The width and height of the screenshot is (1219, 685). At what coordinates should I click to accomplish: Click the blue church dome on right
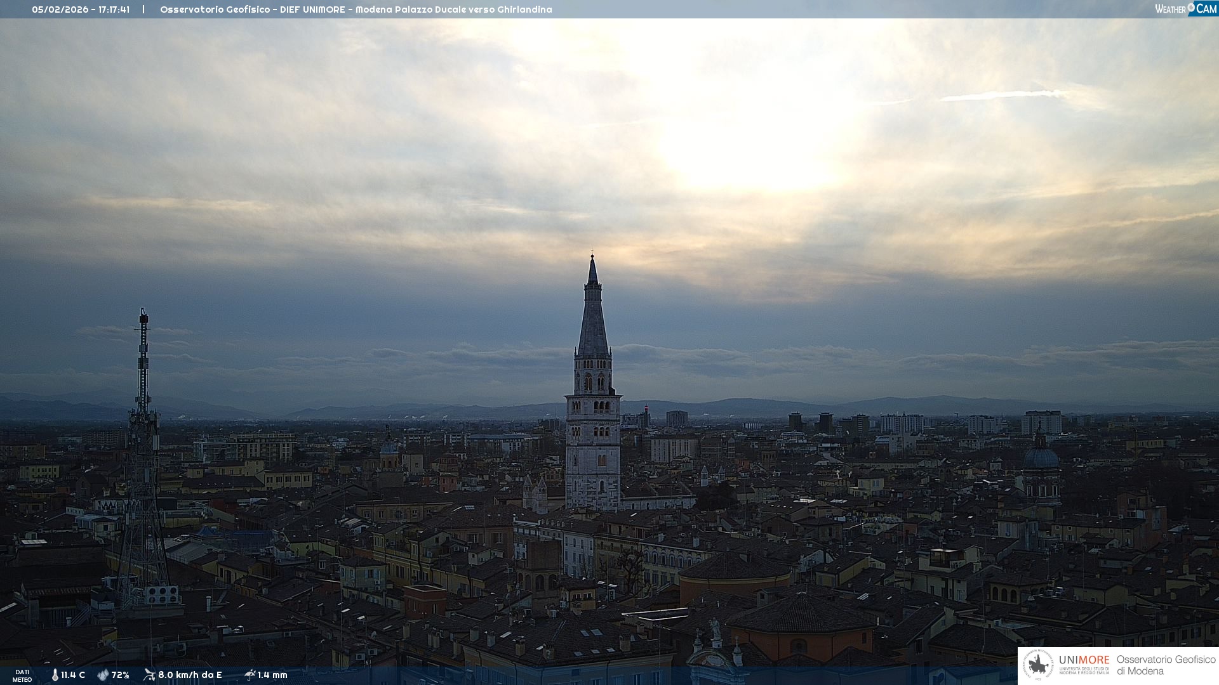1041,457
